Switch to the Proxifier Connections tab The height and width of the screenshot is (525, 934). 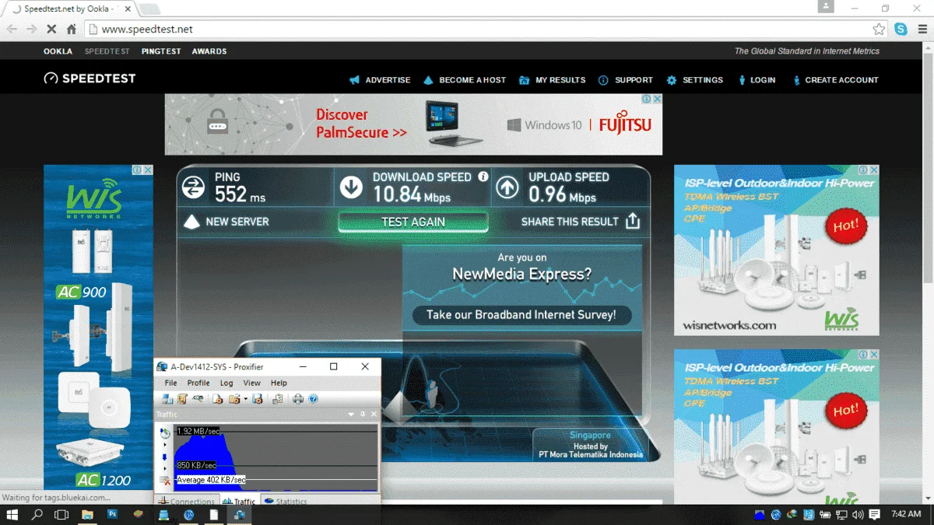[x=187, y=501]
